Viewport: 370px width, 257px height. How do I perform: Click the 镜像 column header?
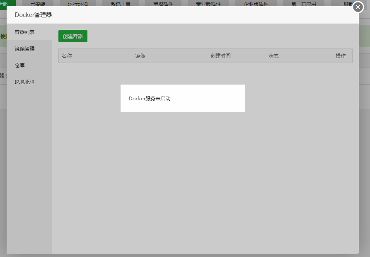tap(140, 56)
